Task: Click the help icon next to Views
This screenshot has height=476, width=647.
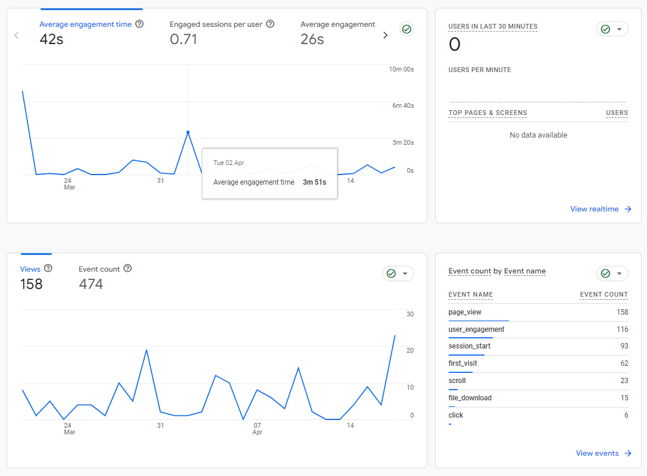Action: pyautogui.click(x=48, y=268)
